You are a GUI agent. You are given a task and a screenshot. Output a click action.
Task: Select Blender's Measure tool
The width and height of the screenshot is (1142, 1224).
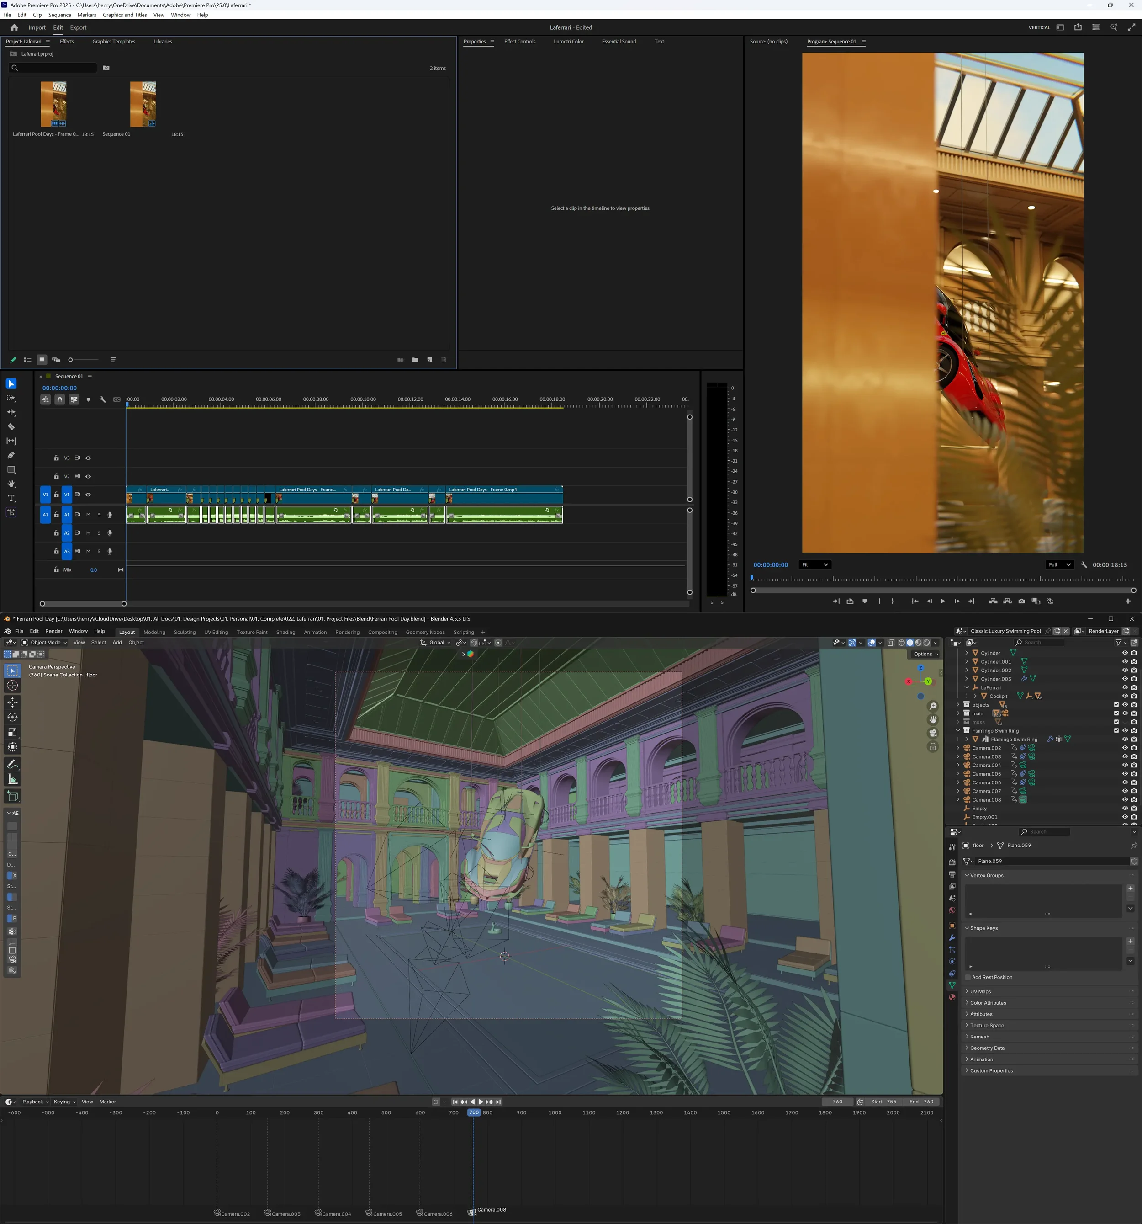coord(12,779)
